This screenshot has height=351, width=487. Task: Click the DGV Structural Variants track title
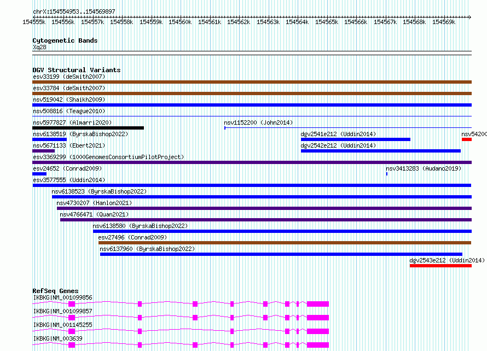click(77, 70)
